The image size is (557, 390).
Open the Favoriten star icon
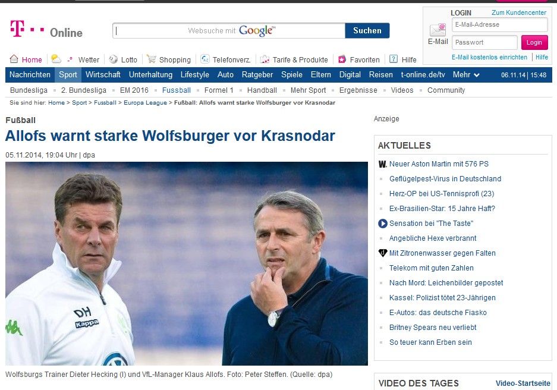342,59
